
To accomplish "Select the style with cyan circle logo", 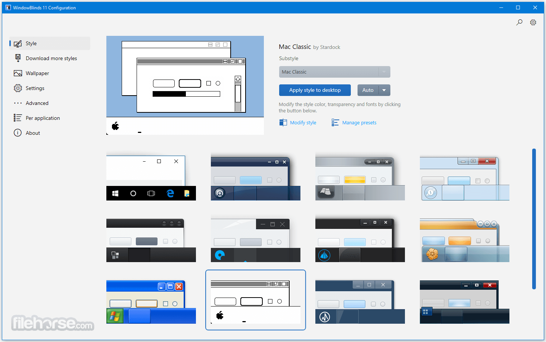I will point(256,240).
